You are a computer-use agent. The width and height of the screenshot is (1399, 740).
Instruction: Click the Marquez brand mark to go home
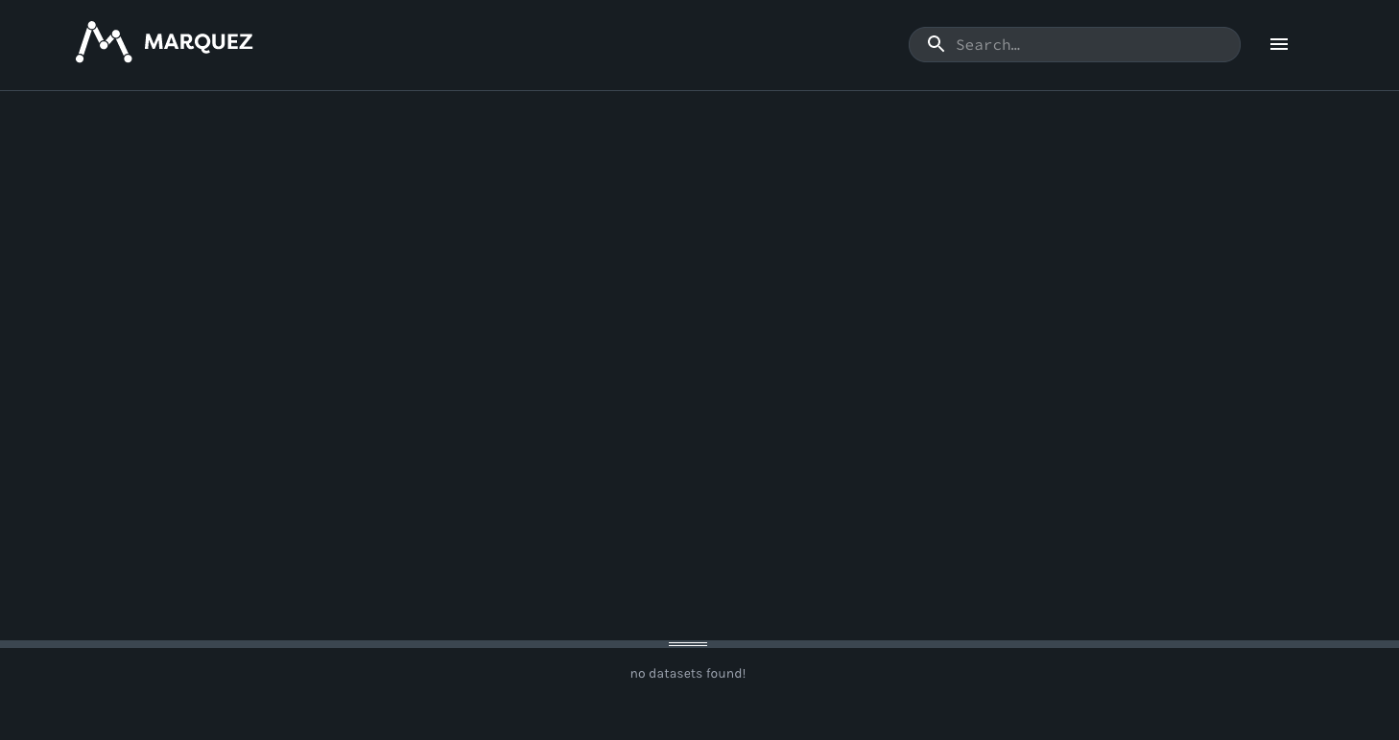pyautogui.click(x=163, y=41)
